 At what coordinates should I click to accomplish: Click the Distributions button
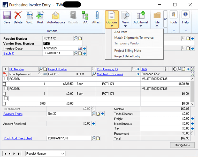click(182, 145)
